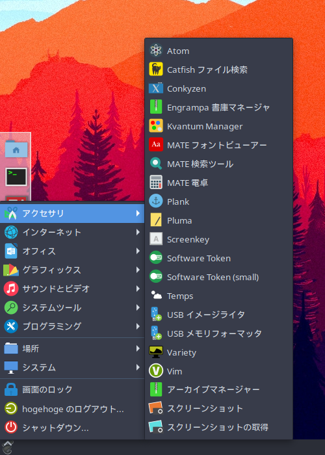The image size is (325, 455).
Task: Click the Temps weather cloud icon
Action: (x=156, y=295)
